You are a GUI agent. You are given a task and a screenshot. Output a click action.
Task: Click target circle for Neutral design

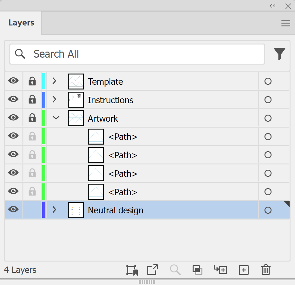point(268,210)
